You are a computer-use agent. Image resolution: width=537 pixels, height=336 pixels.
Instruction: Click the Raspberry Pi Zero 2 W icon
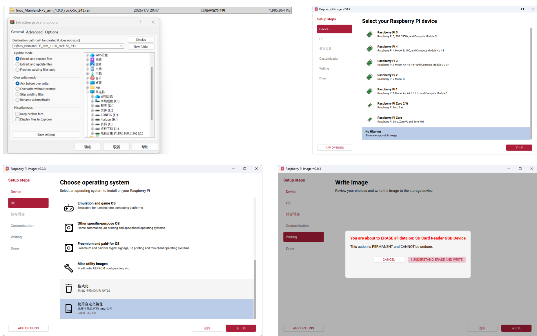(370, 105)
